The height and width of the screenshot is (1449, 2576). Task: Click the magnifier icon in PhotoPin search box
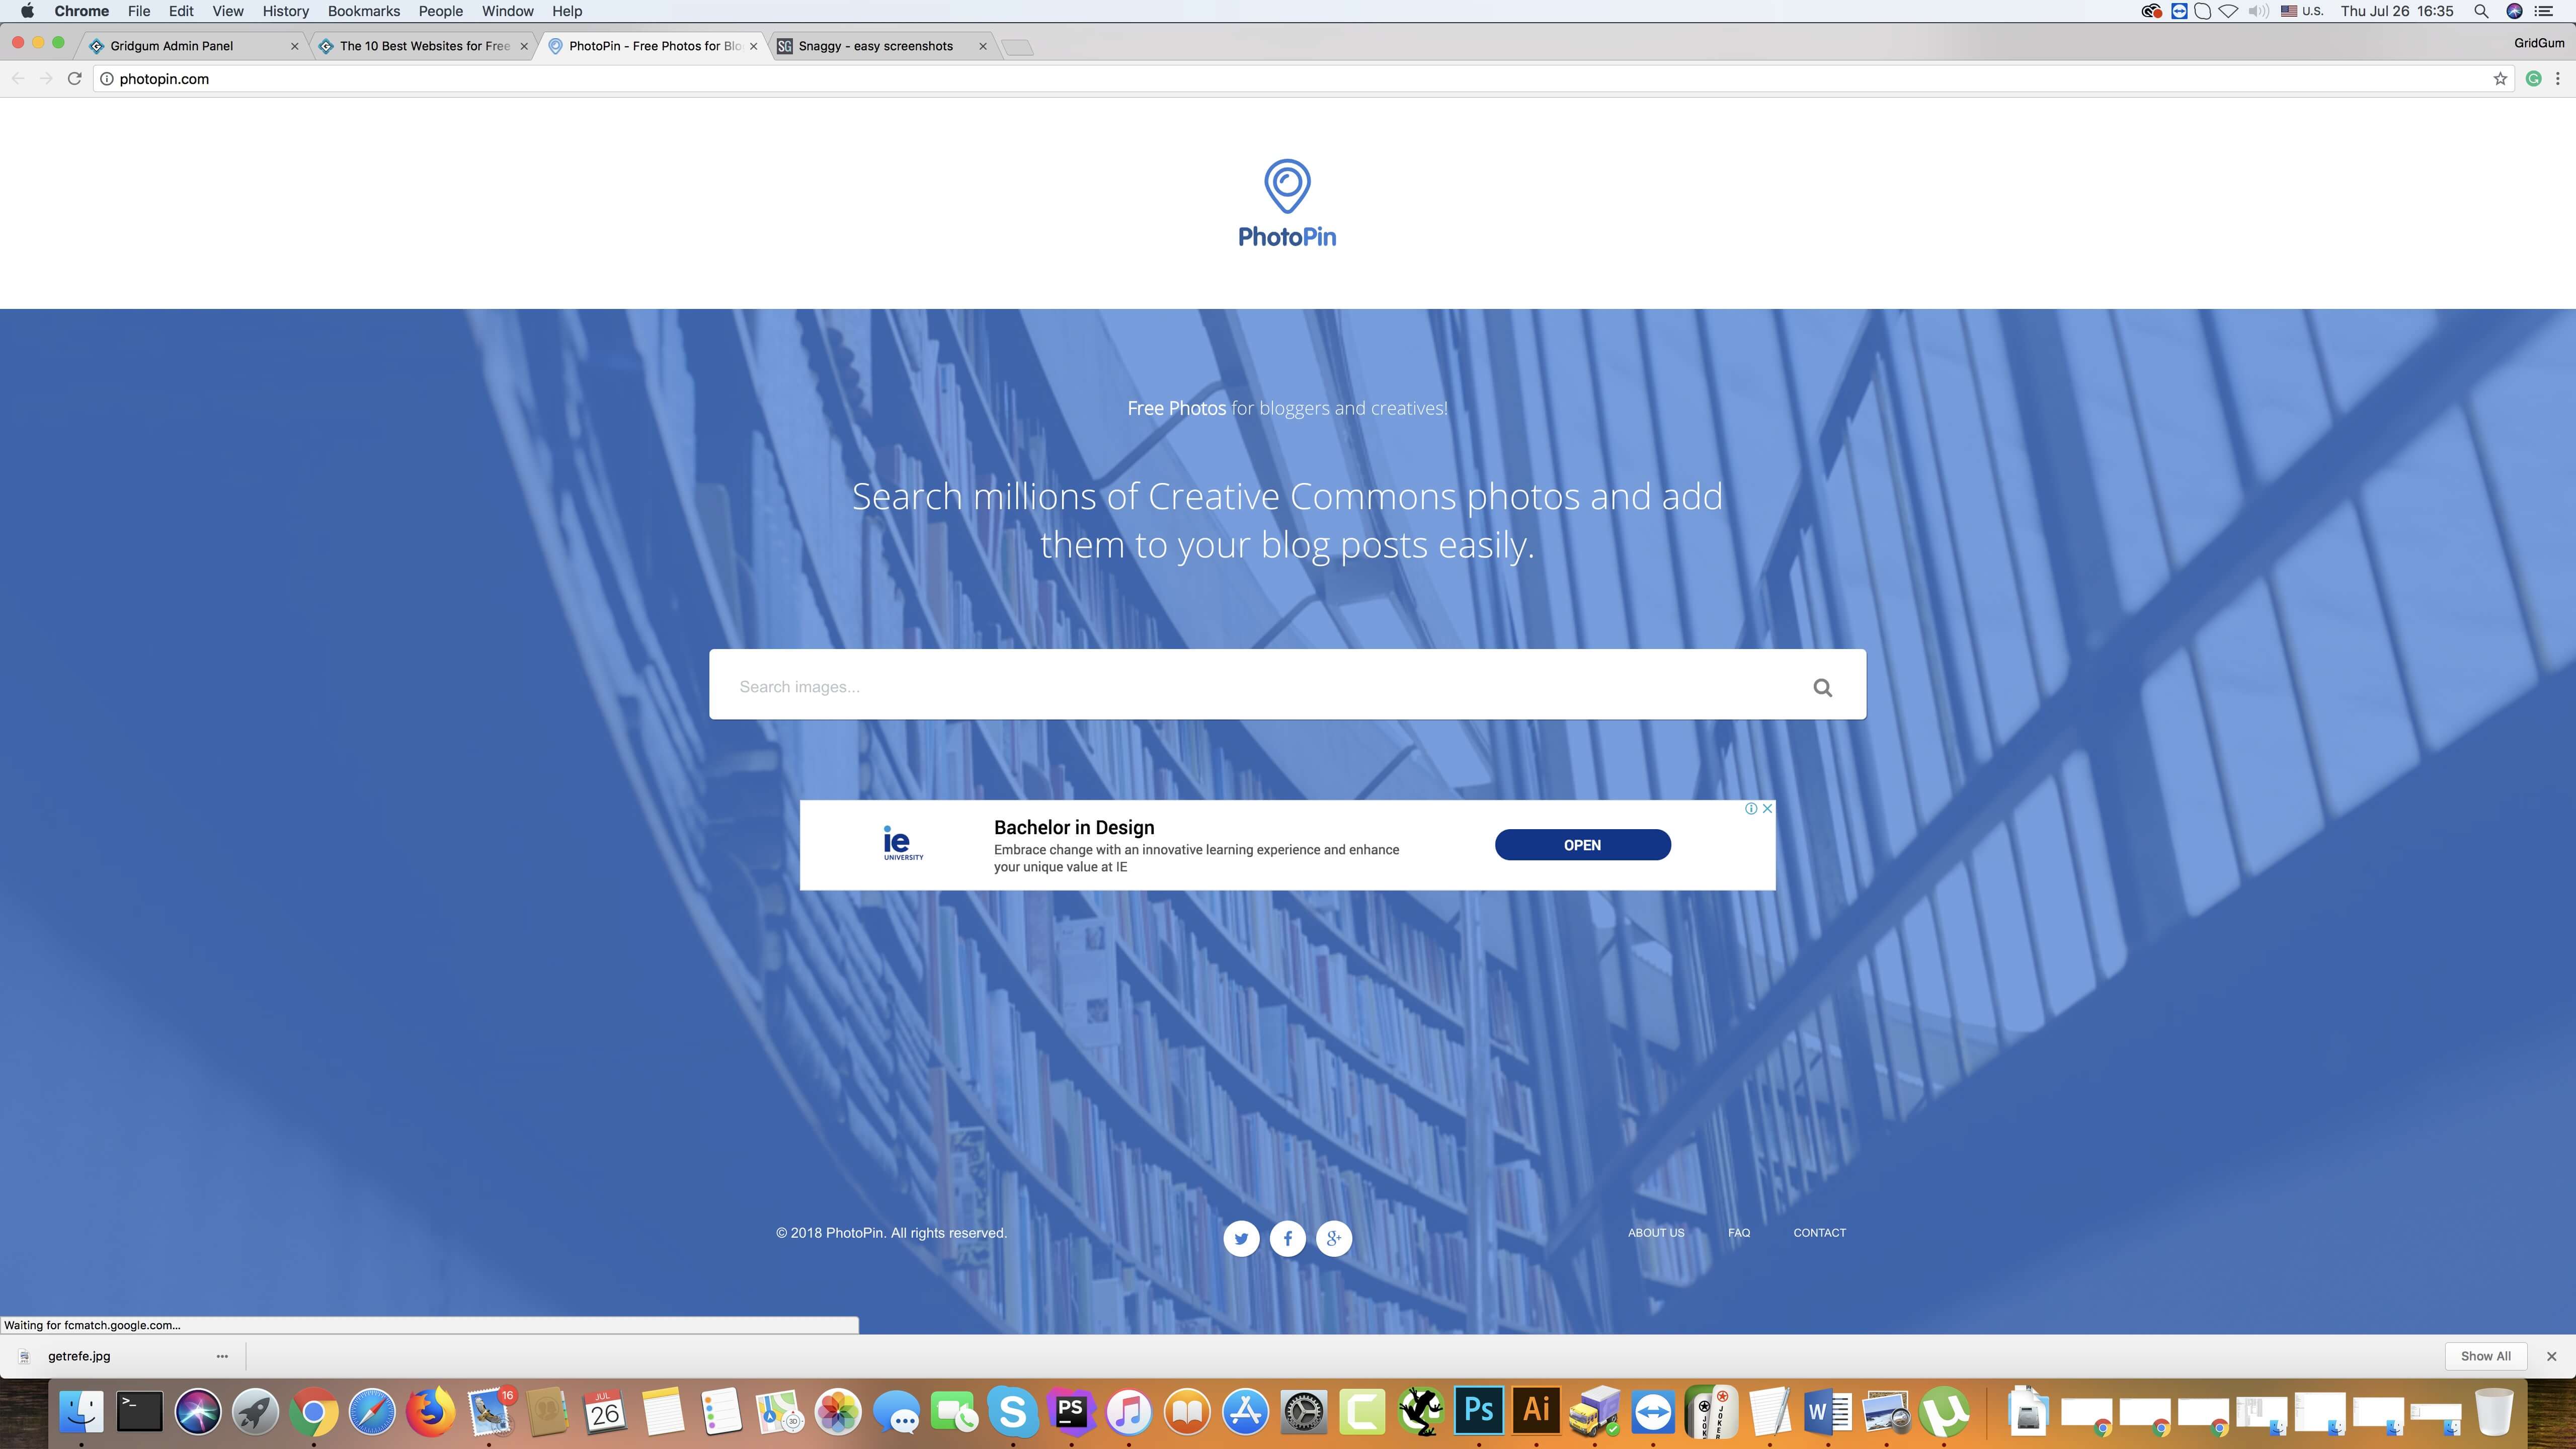pos(1822,687)
